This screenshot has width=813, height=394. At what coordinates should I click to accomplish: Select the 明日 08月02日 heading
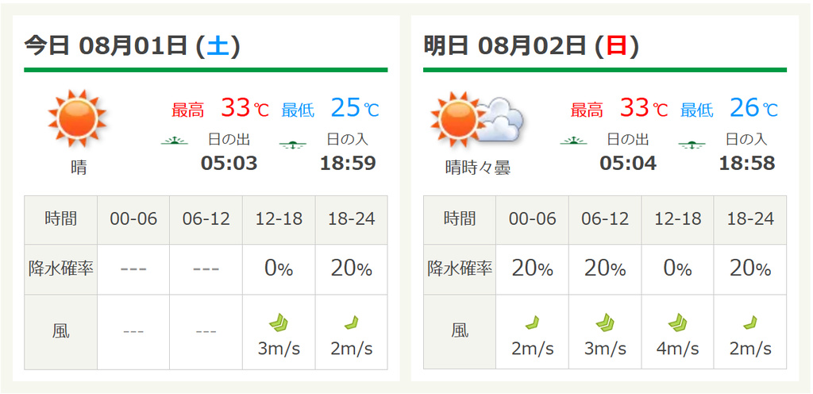pyautogui.click(x=531, y=46)
